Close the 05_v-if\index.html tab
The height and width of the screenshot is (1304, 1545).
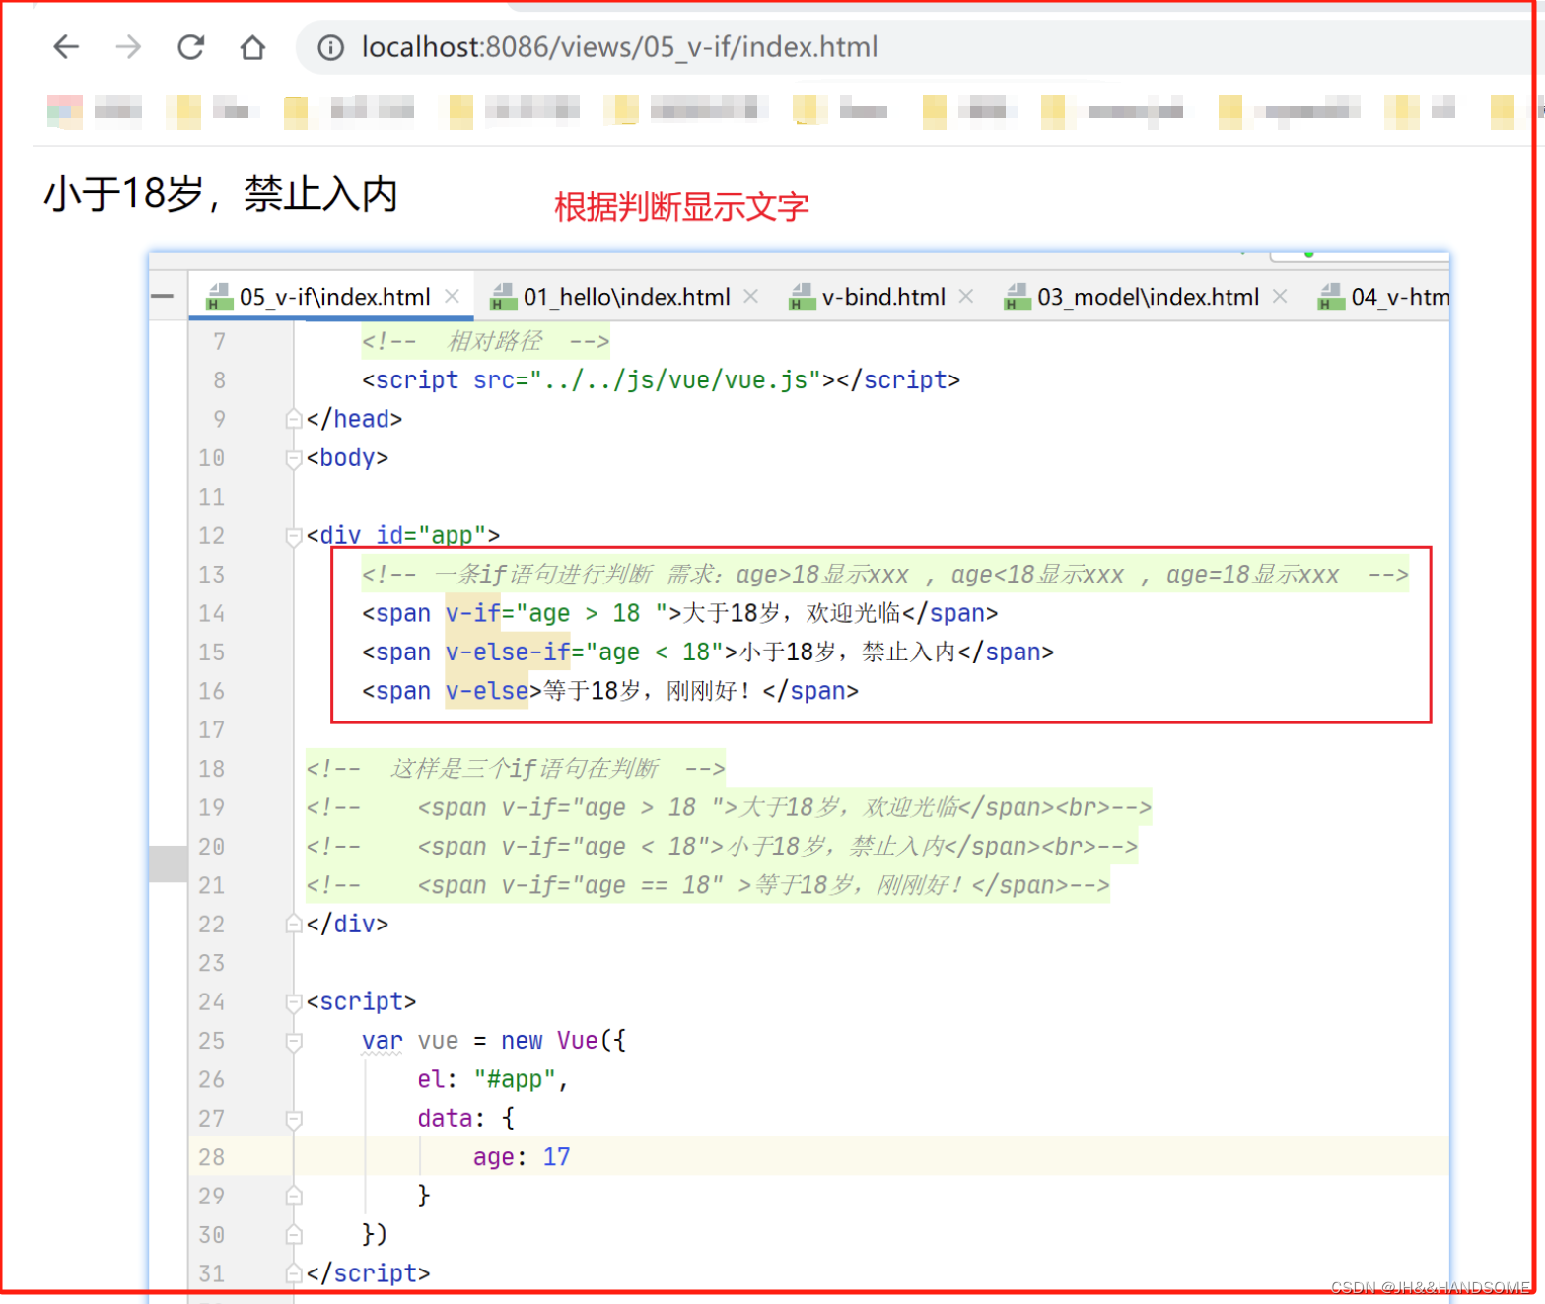(x=453, y=296)
